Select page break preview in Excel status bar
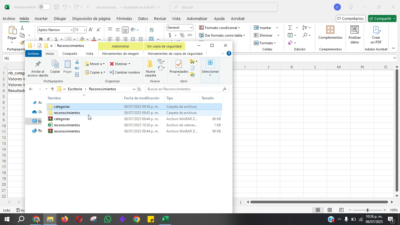 coord(341,210)
